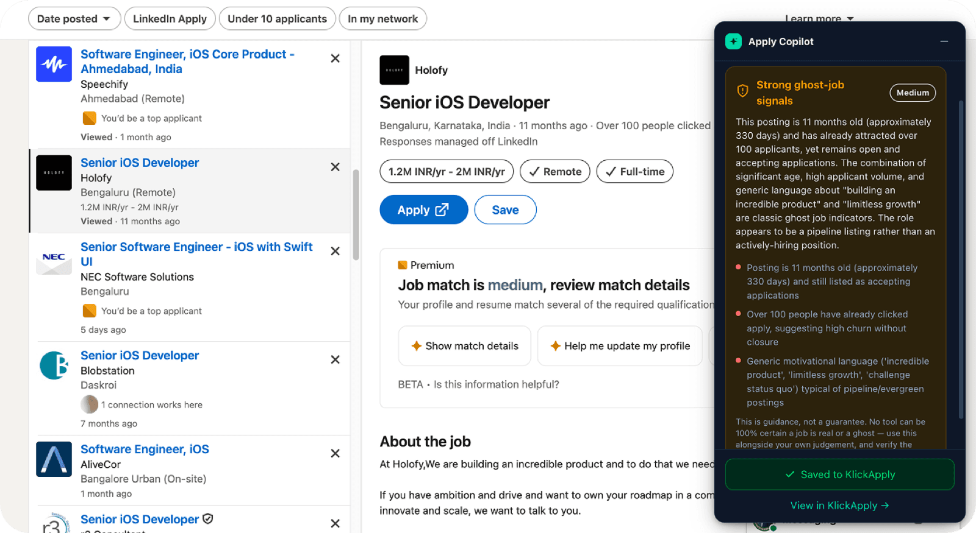Click the 1.2M INR/yr - 2M INR/yr pill

point(447,171)
